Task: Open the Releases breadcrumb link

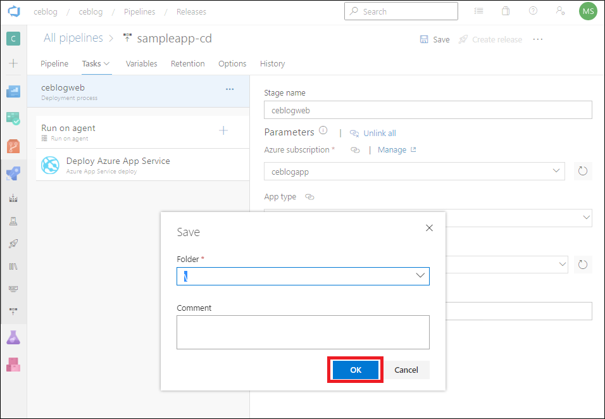Action: [191, 11]
